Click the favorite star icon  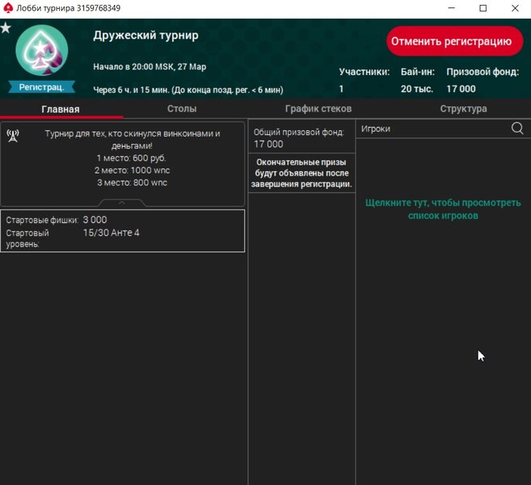pyautogui.click(x=6, y=28)
